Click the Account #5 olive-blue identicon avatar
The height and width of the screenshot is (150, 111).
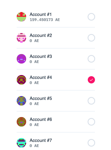[x=21, y=101]
